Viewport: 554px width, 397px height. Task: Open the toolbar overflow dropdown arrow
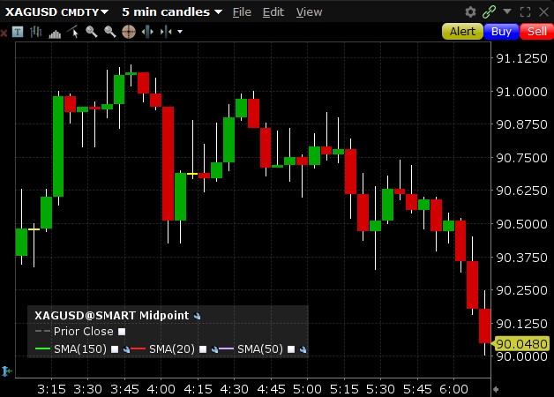(180, 32)
